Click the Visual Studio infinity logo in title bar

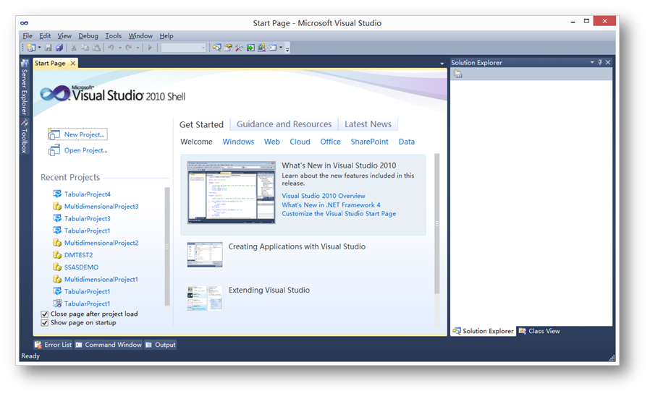(25, 23)
